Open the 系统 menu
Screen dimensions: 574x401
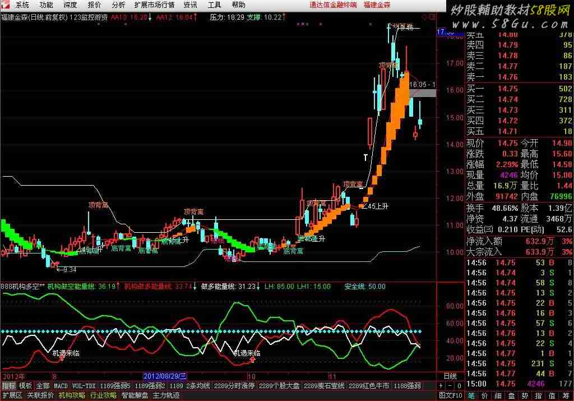(x=22, y=5)
